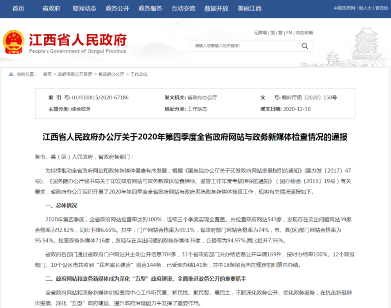Click the search magnifier icon

(x=305, y=46)
